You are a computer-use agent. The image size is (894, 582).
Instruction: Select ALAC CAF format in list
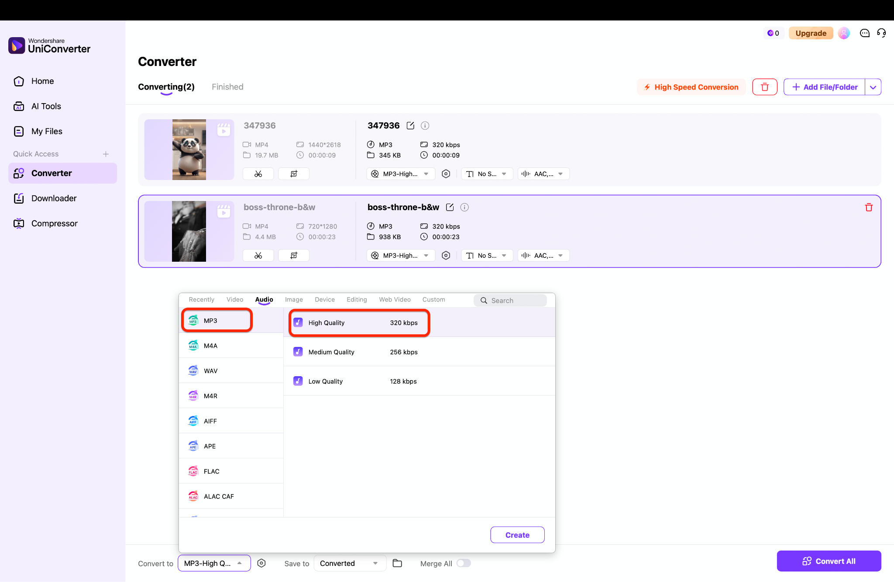pos(231,496)
